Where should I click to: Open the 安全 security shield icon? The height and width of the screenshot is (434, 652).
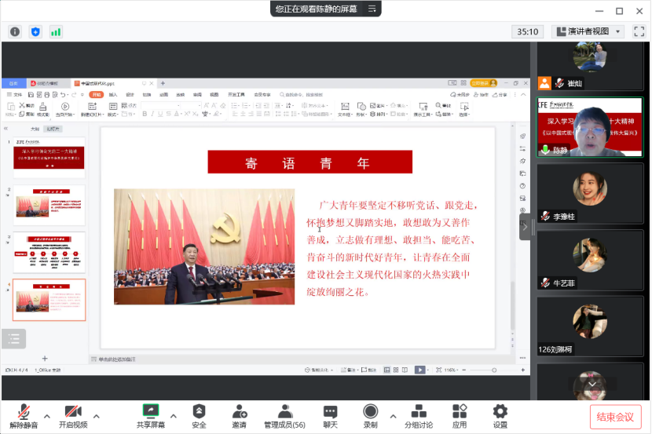point(200,412)
